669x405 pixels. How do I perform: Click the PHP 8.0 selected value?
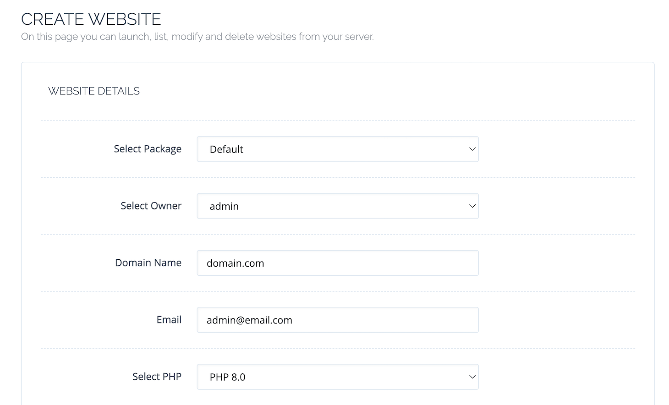pyautogui.click(x=228, y=377)
